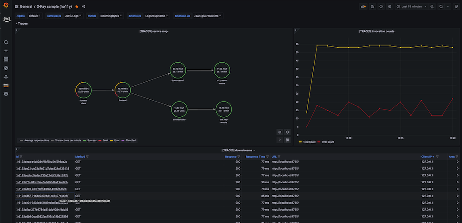Screen dimensions: 462x223
Task: Filter the Method column
Action: click(87, 157)
